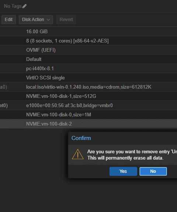Select the 16.00 GiB memory row
The image size is (177, 212).
tap(88, 31)
